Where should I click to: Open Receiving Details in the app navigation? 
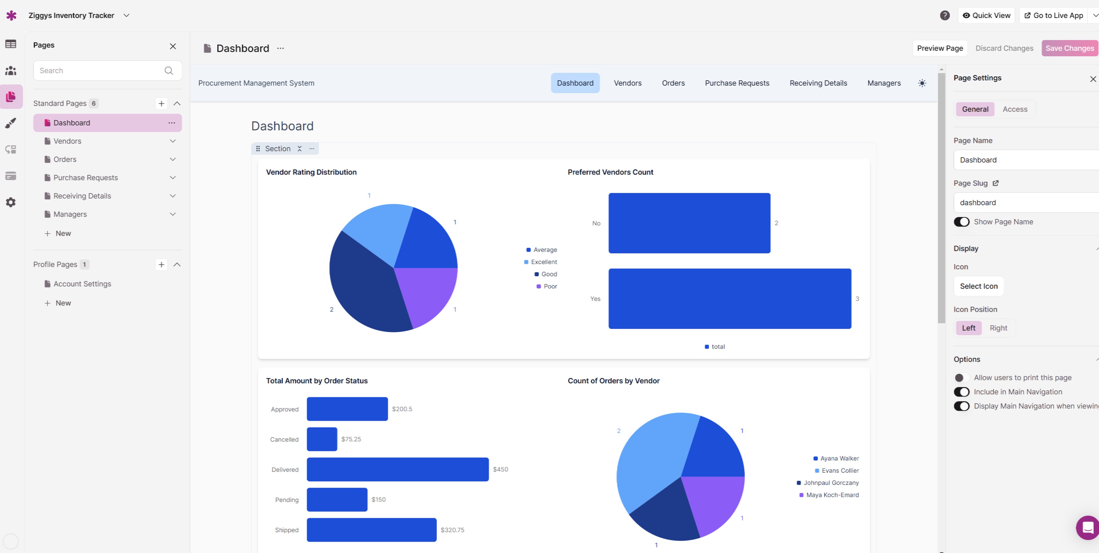(818, 83)
